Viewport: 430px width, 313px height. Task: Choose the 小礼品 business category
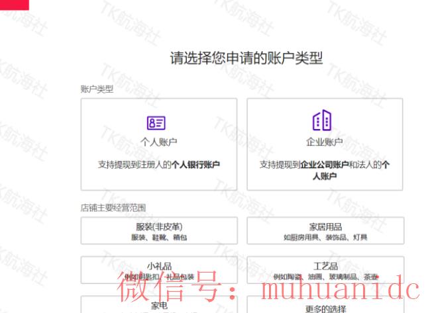[x=159, y=270]
